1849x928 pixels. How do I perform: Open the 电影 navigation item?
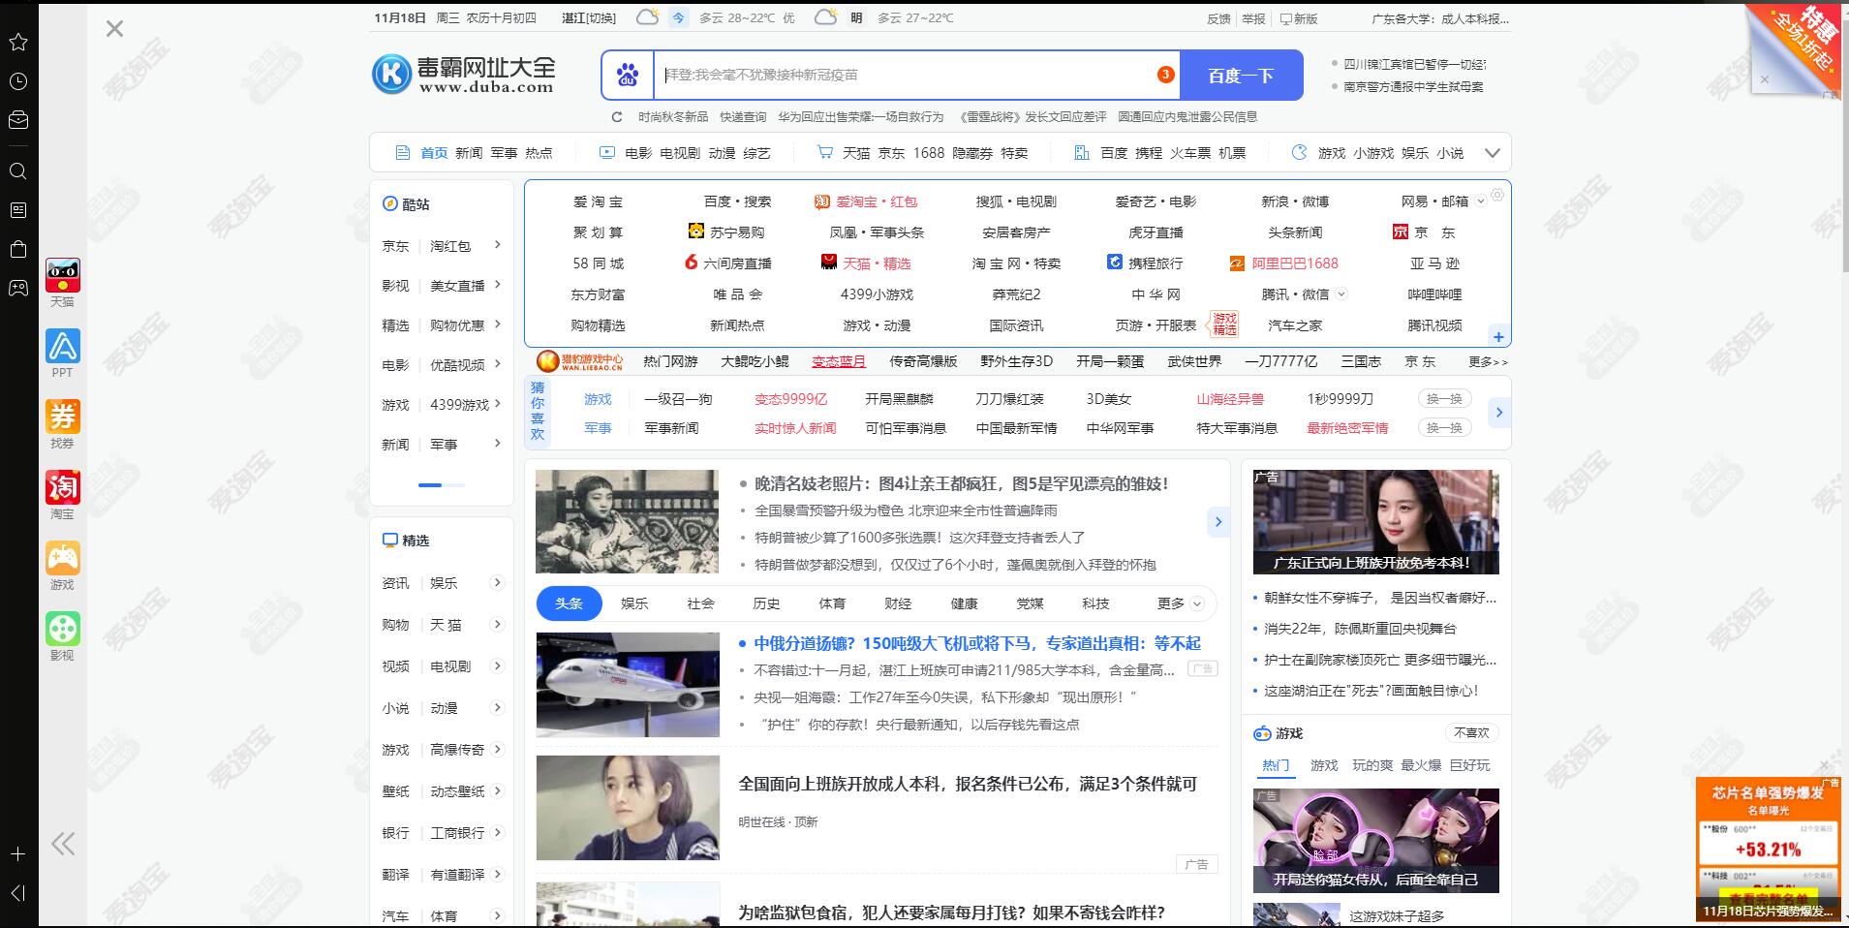click(x=638, y=153)
